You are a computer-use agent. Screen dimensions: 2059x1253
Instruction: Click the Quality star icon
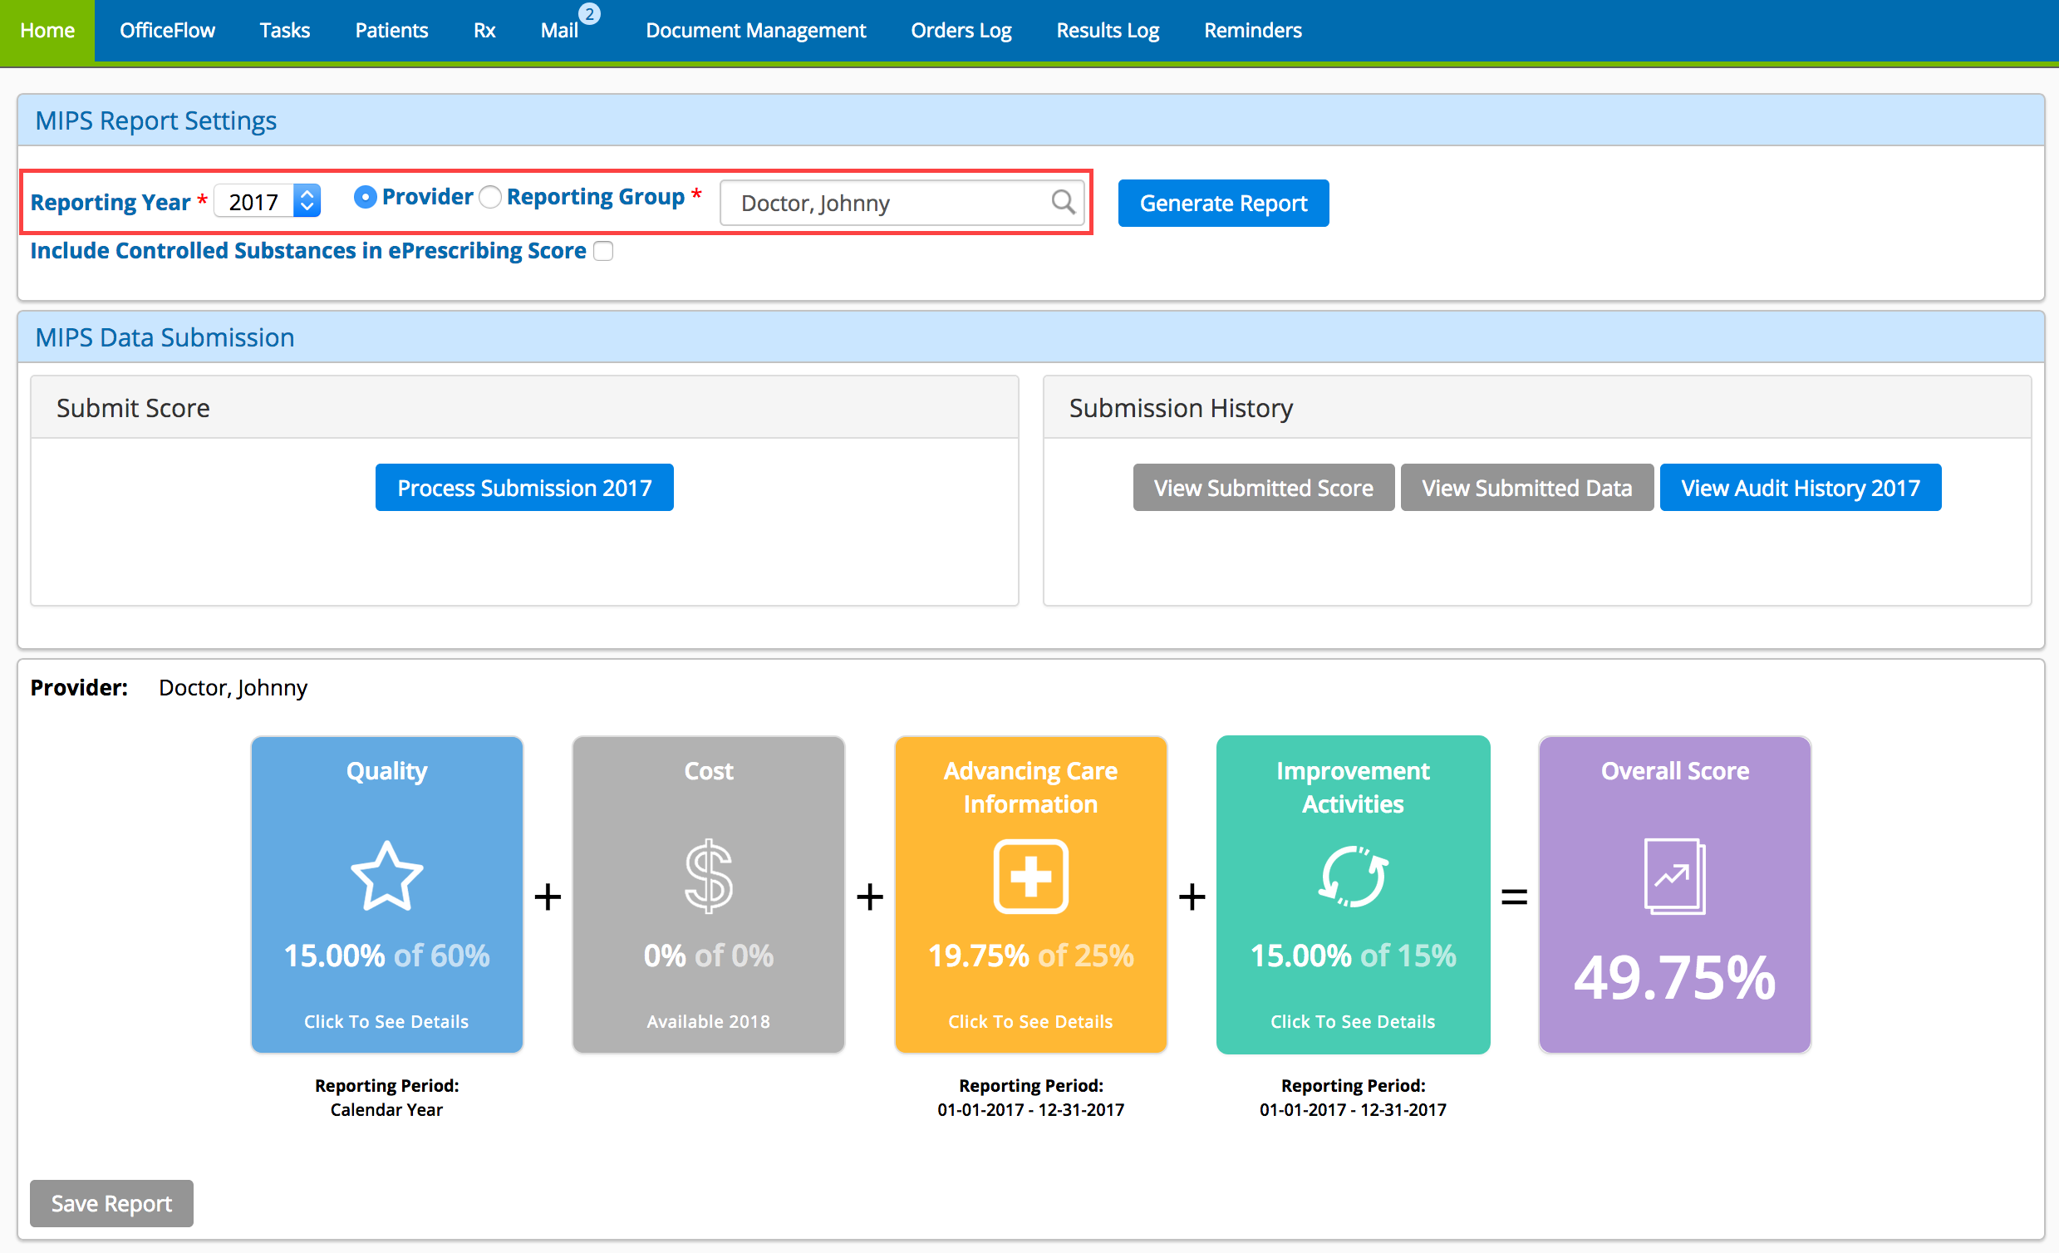386,875
